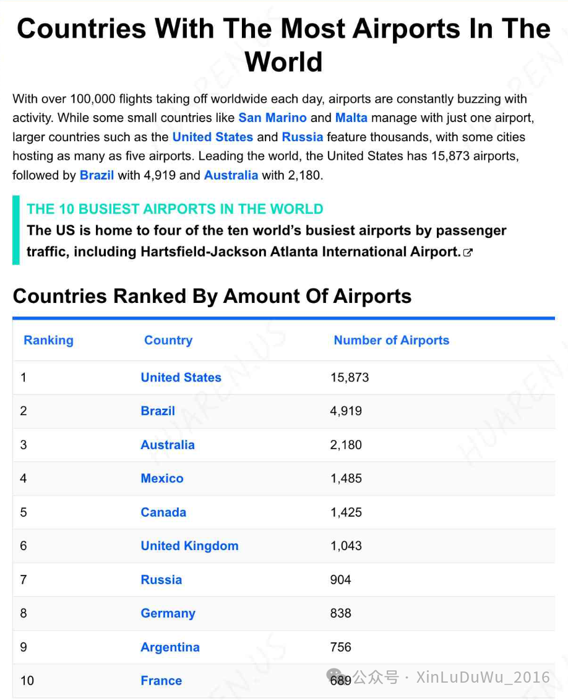The width and height of the screenshot is (568, 700).
Task: Select Brazil in the country table
Action: 158,411
